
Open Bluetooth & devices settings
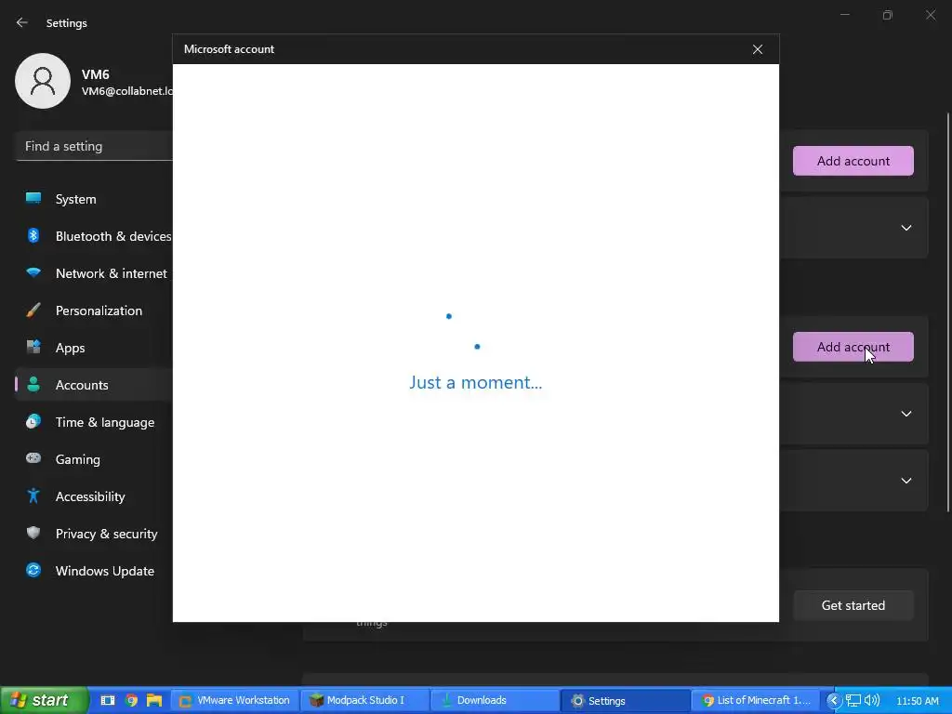94,236
